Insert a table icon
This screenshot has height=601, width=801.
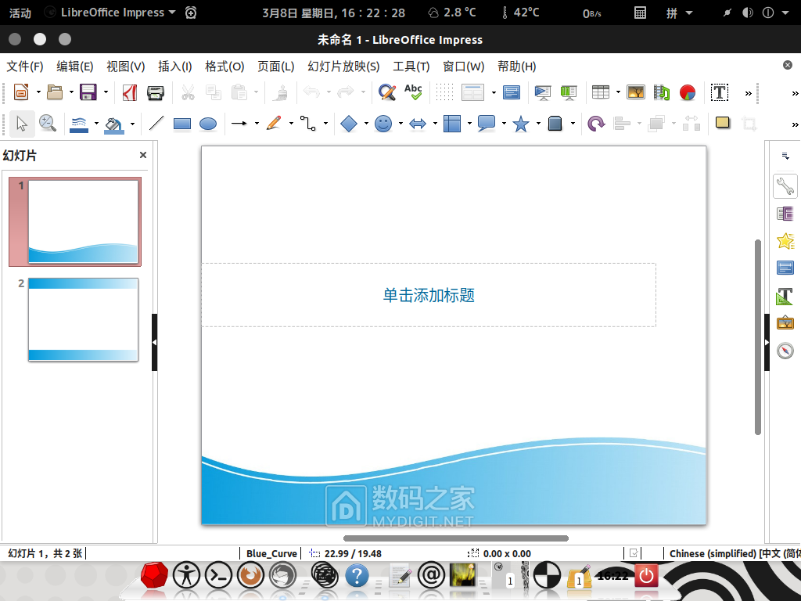[x=600, y=92]
